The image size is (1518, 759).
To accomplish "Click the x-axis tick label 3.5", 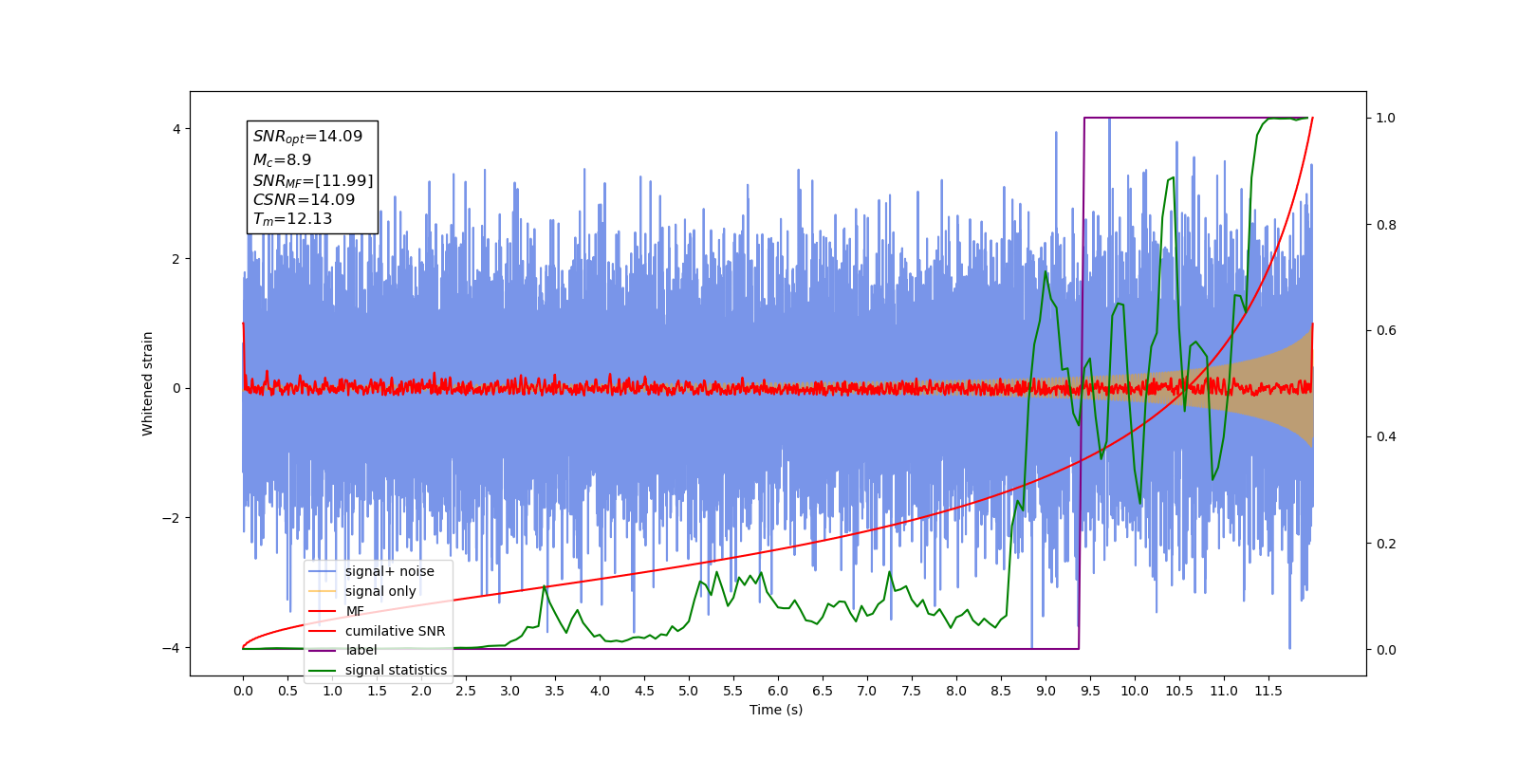I will coord(555,691).
